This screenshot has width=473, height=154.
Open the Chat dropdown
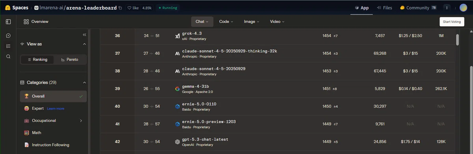(x=202, y=22)
